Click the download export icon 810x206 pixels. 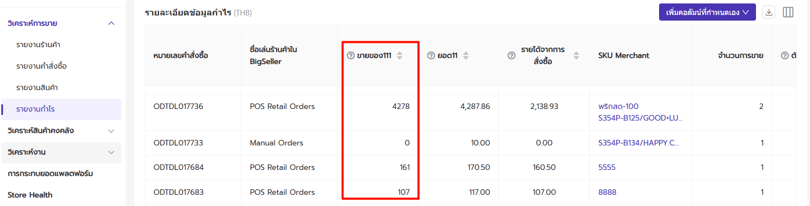769,12
